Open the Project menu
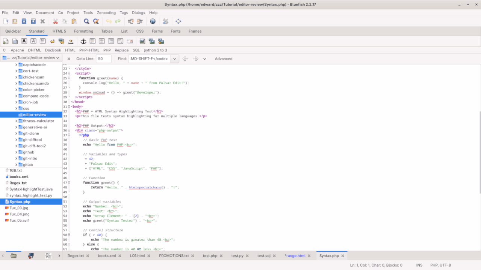The image size is (481, 270). pyautogui.click(x=73, y=12)
